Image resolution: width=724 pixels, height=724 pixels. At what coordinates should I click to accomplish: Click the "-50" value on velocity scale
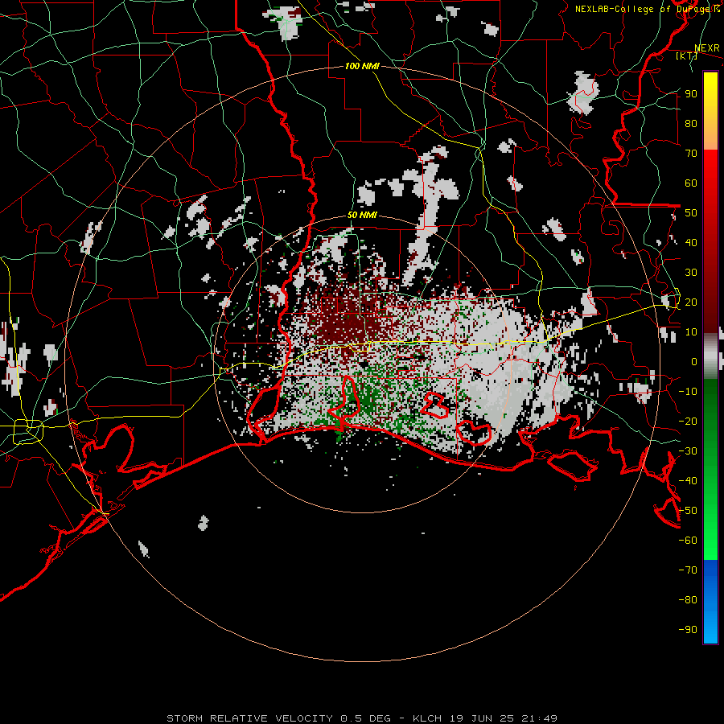point(688,511)
